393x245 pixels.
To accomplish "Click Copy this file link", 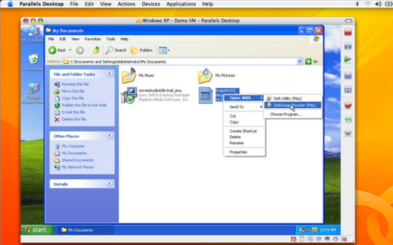I will click(x=73, y=98).
